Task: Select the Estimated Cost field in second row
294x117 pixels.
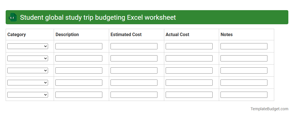Action: (x=134, y=58)
